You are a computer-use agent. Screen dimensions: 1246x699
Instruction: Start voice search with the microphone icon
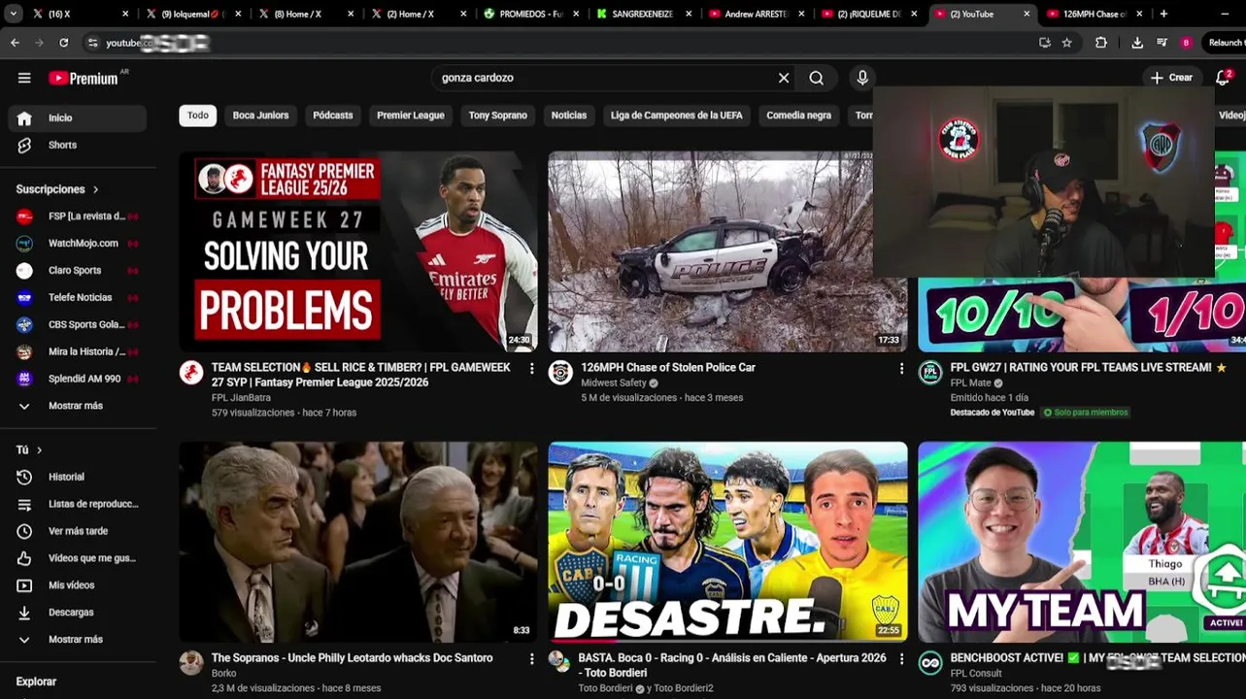(862, 78)
